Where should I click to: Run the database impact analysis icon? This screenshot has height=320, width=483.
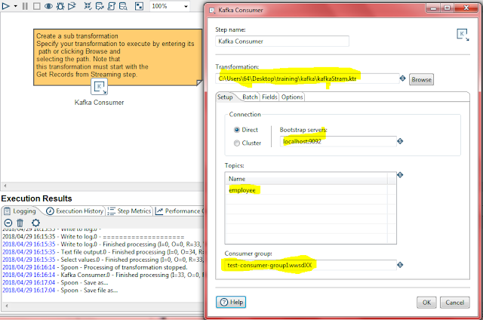click(100, 6)
